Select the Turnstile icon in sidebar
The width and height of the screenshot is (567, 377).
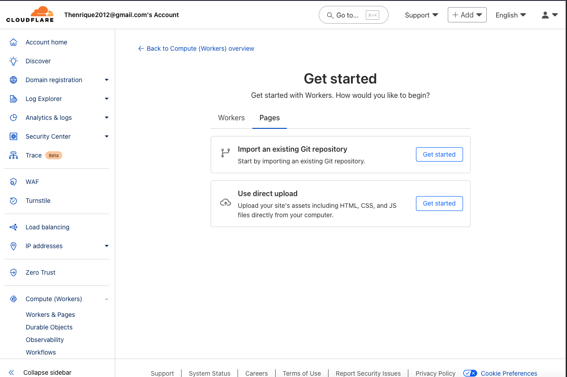click(x=13, y=200)
